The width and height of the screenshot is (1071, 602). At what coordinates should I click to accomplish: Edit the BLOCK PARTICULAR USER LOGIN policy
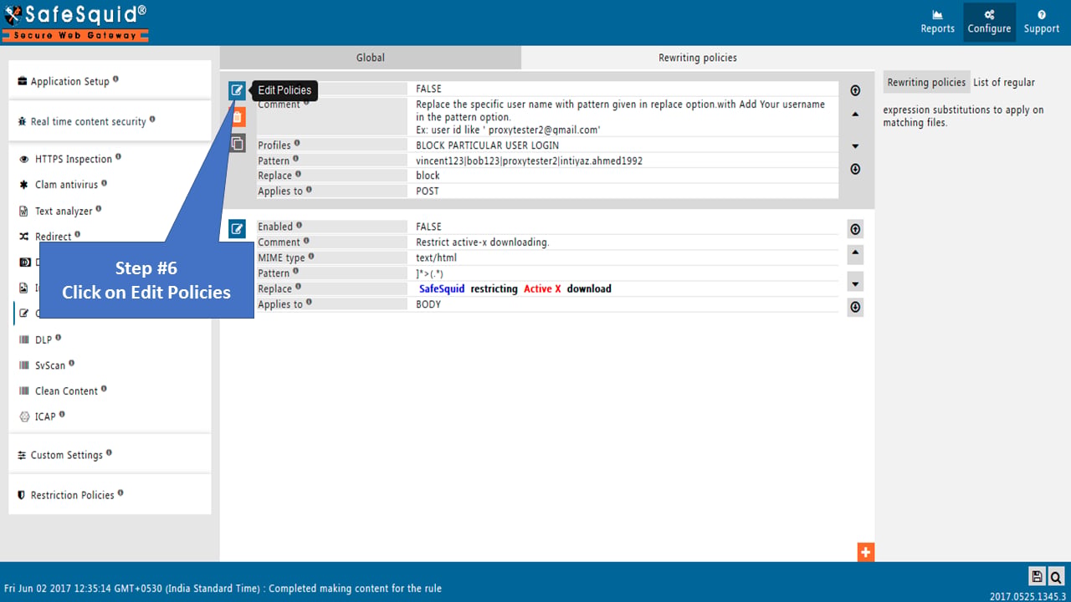237,90
